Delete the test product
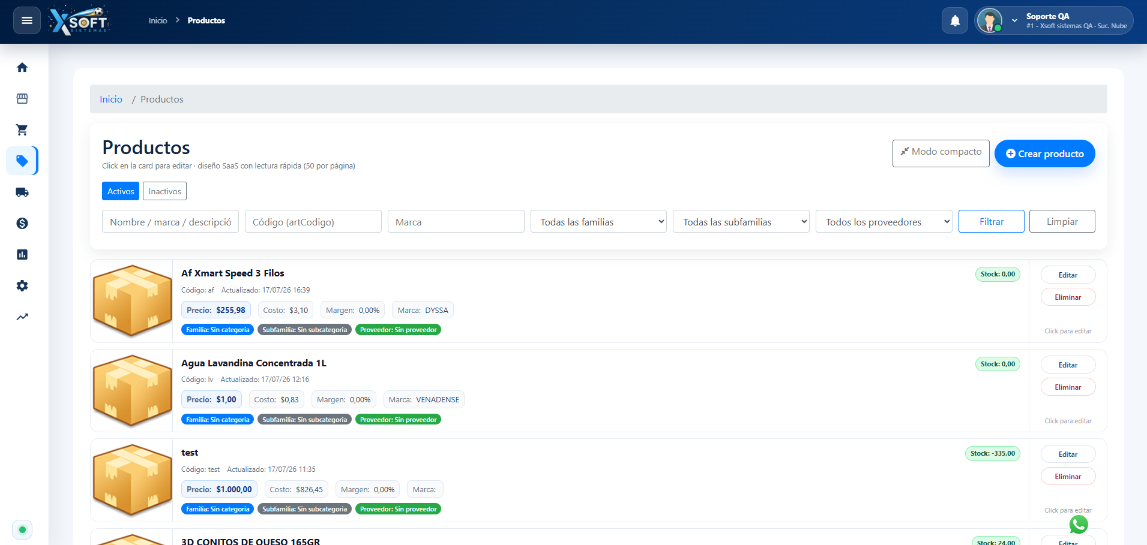Viewport: 1147px width, 545px height. 1068,476
